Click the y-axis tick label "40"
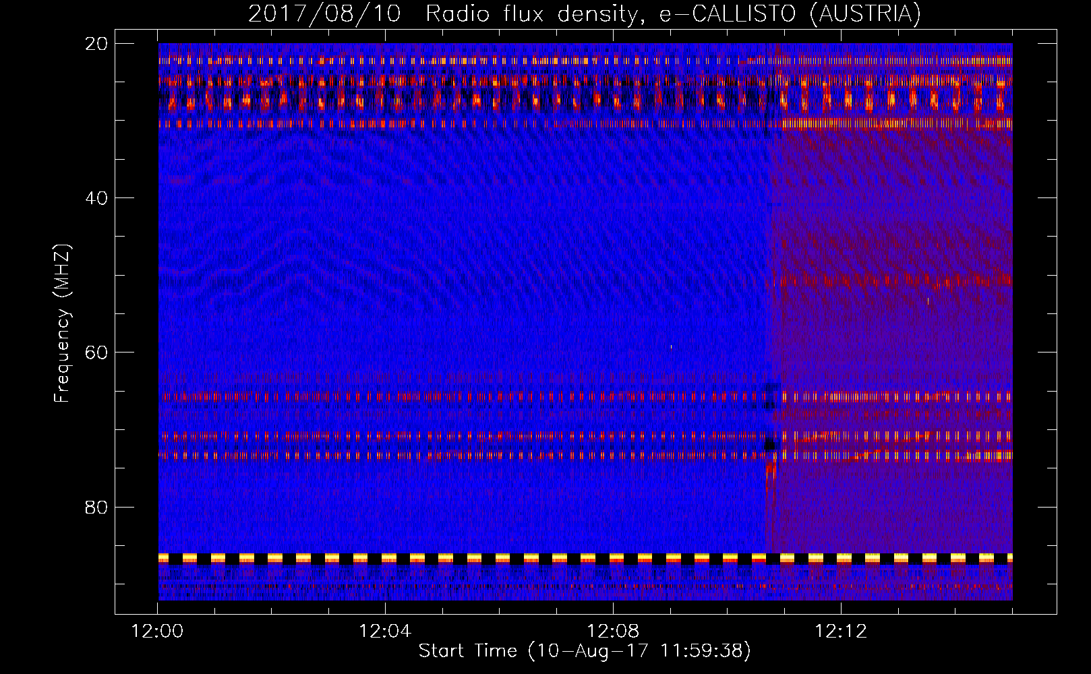This screenshot has width=1091, height=674. [x=96, y=198]
